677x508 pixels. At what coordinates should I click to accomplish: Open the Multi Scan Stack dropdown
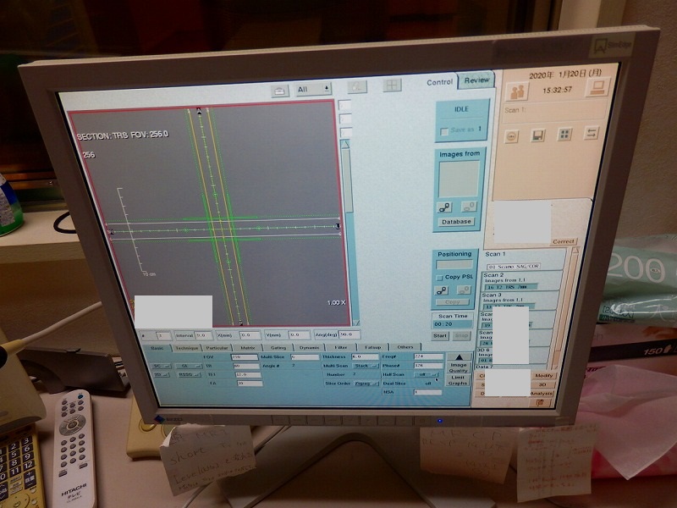[x=365, y=366]
